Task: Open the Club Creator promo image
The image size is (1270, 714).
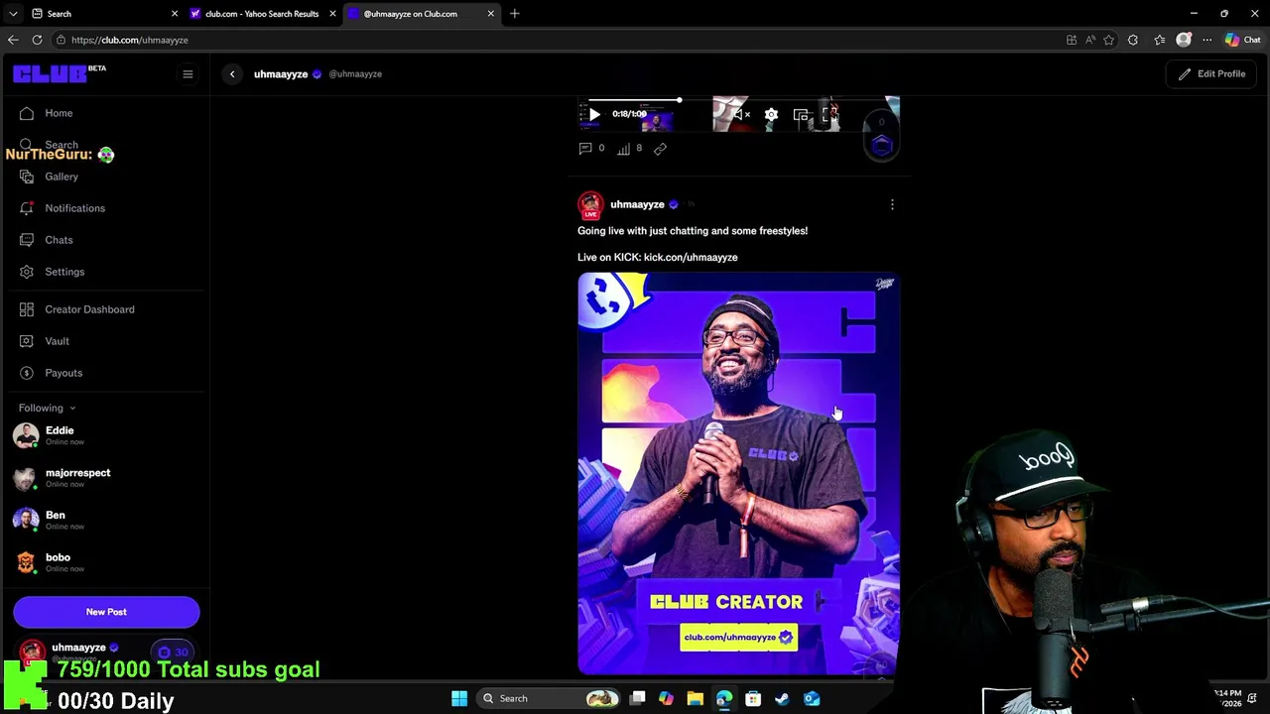Action: click(739, 474)
